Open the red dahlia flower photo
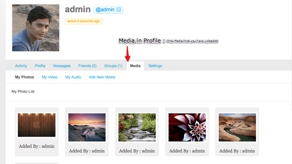 (187, 128)
